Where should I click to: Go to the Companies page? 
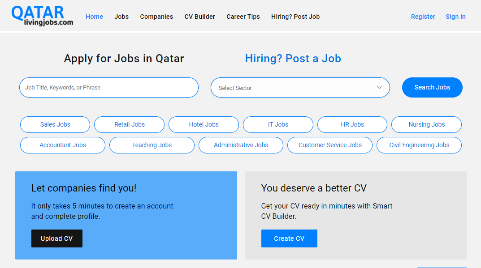tap(156, 17)
